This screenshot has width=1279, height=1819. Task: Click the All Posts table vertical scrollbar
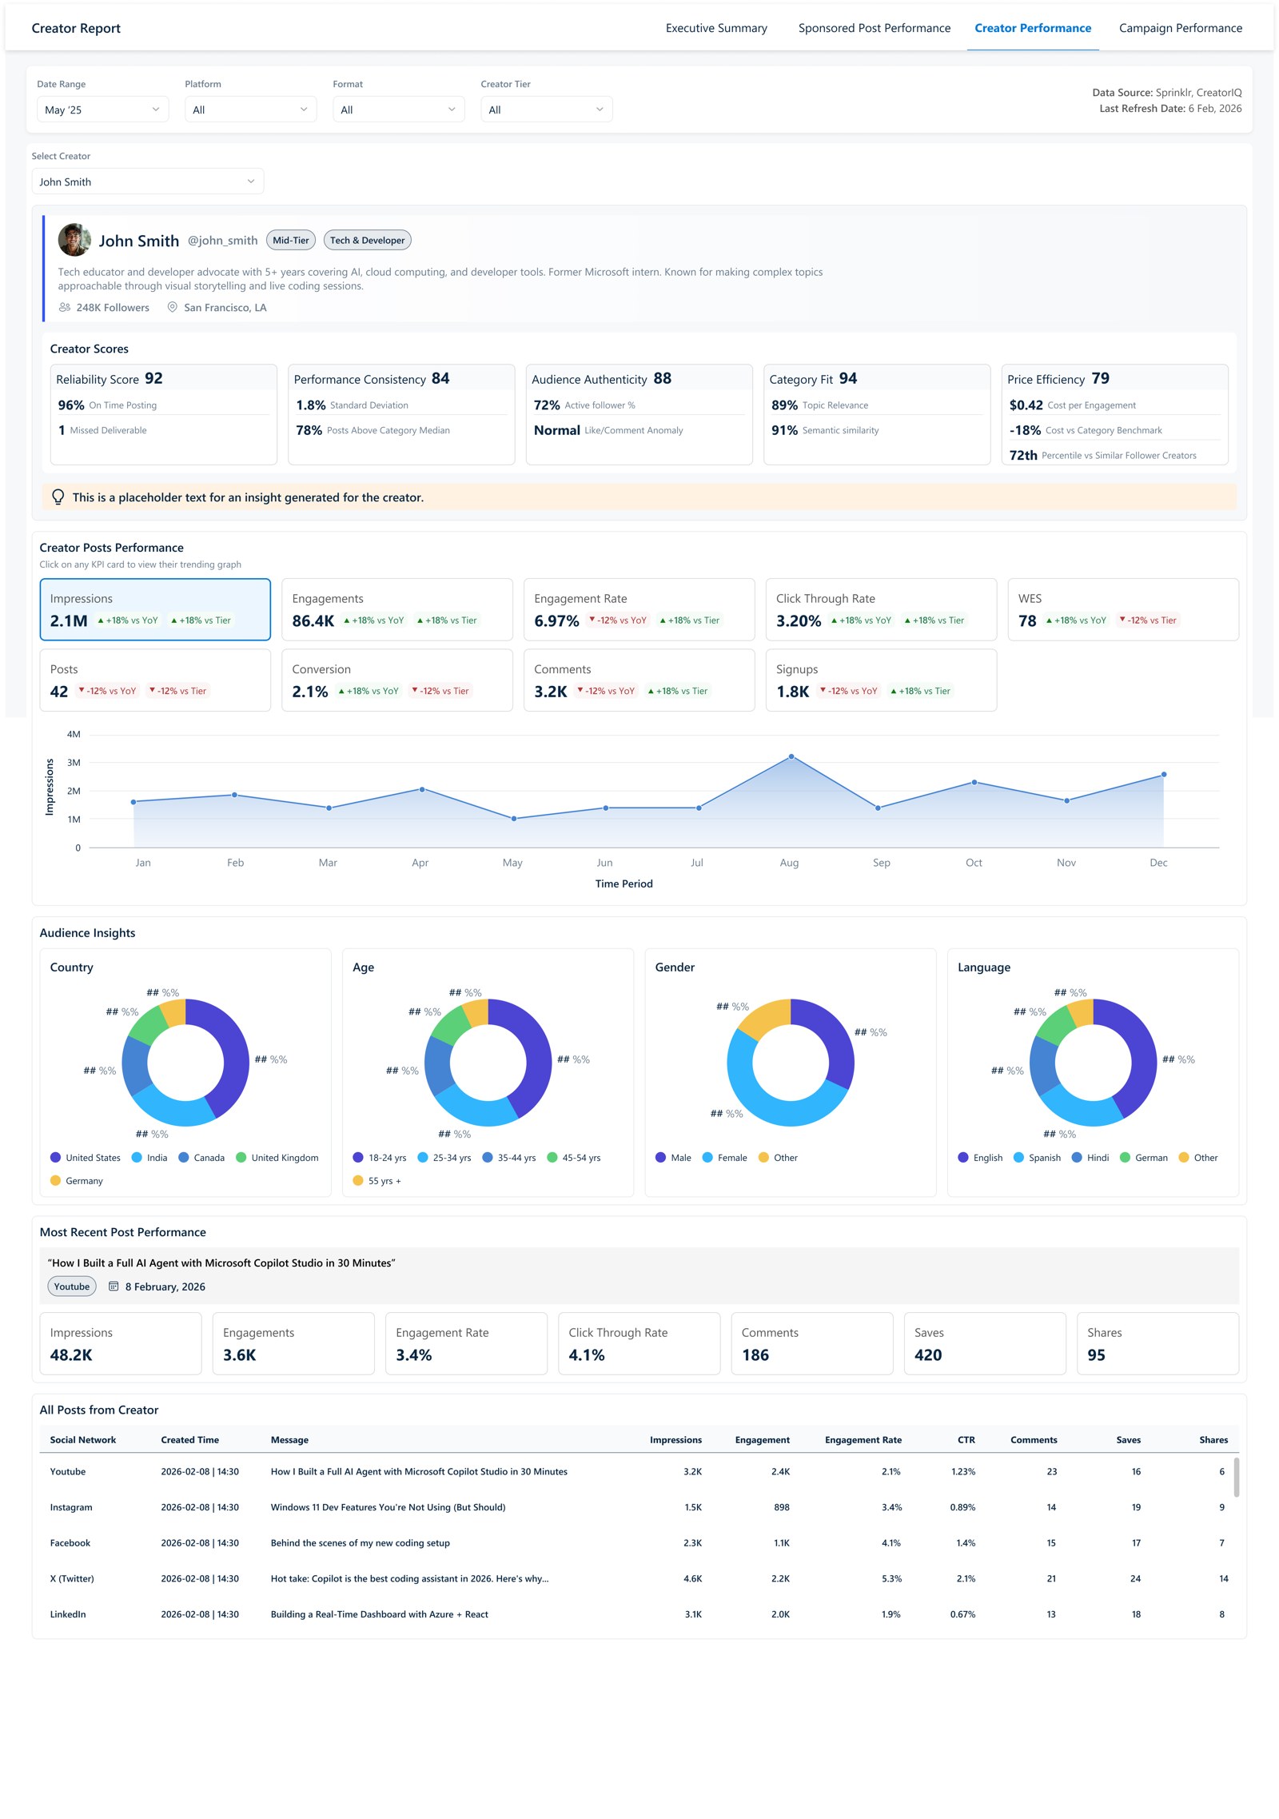1237,1477
